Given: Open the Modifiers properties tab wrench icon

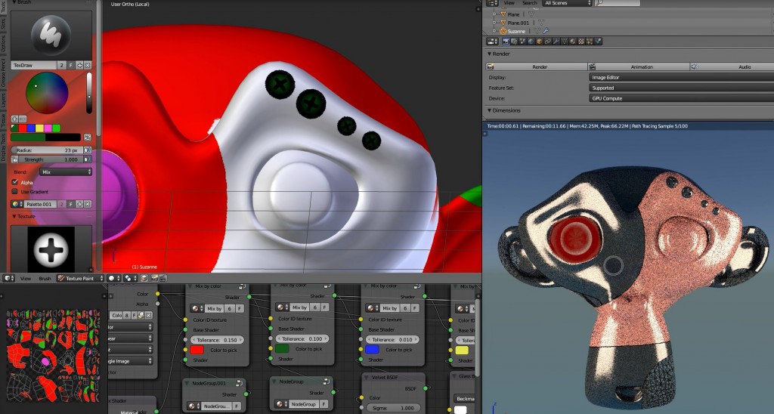Looking at the screenshot, I should (x=556, y=42).
